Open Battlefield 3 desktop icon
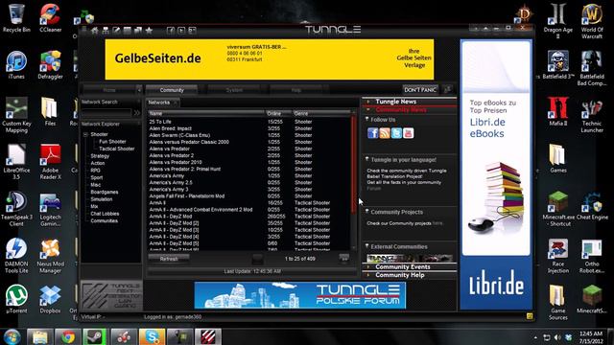 tap(558, 65)
